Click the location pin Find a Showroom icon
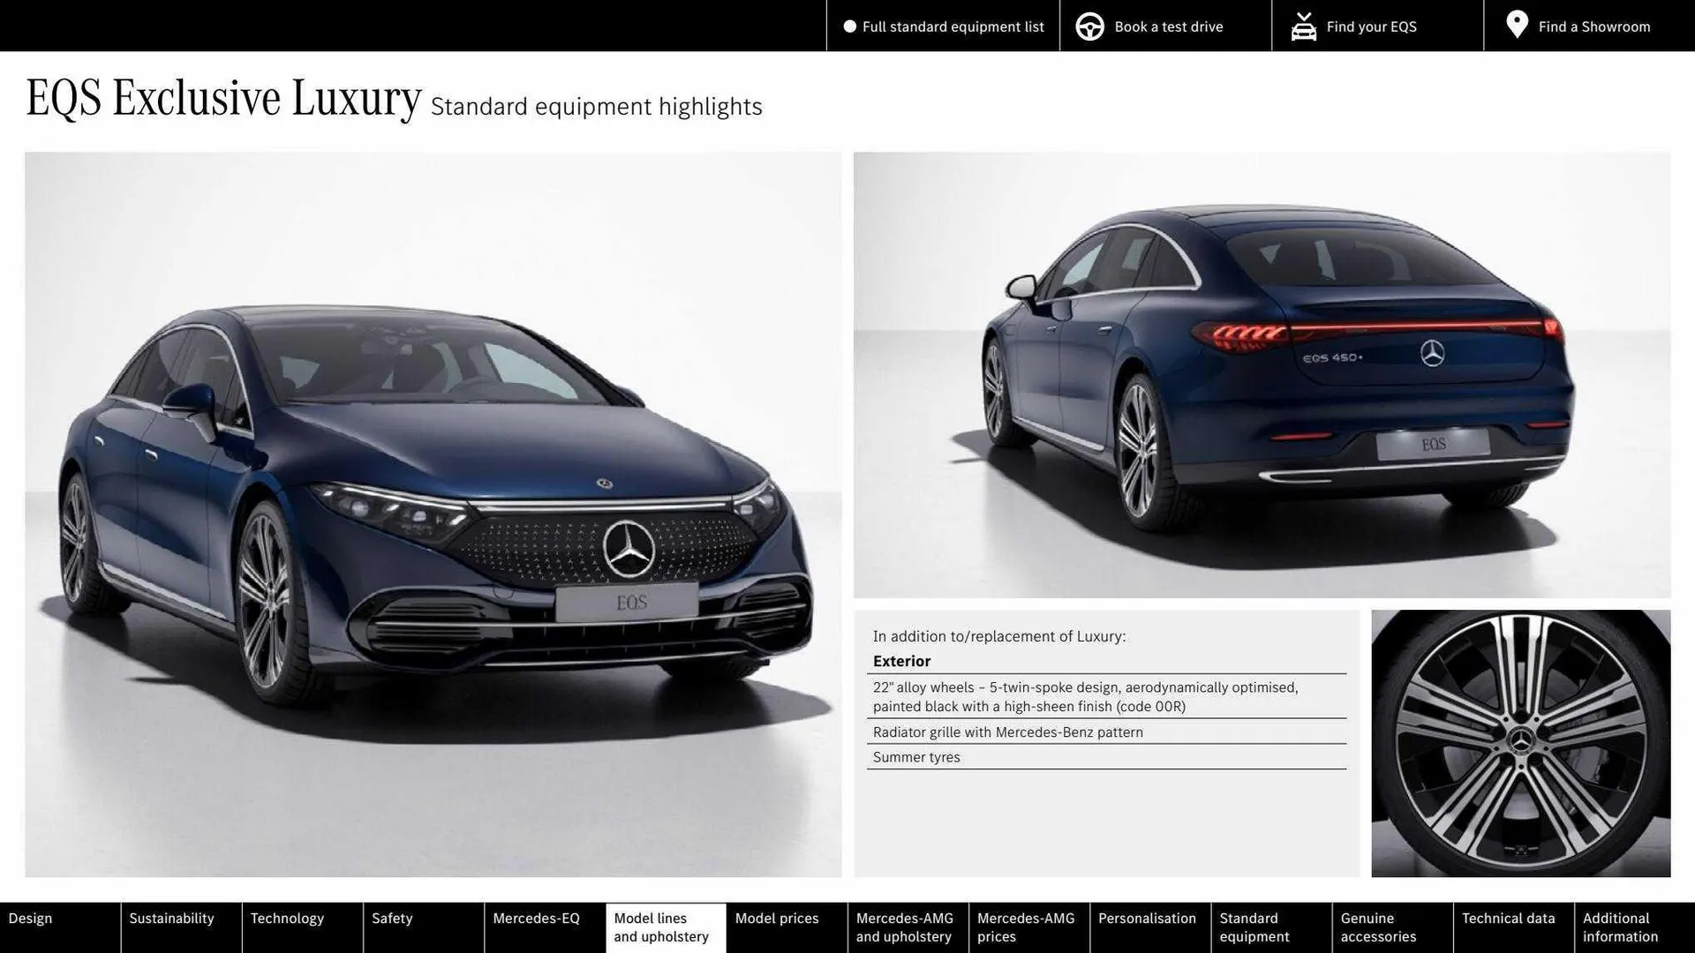 point(1517,26)
